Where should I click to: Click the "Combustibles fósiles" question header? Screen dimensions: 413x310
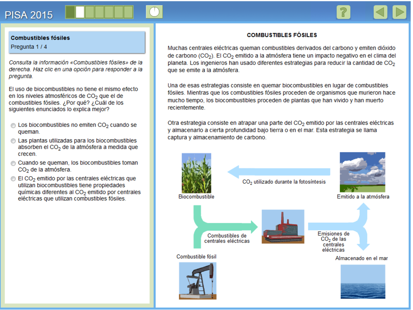[x=40, y=38]
